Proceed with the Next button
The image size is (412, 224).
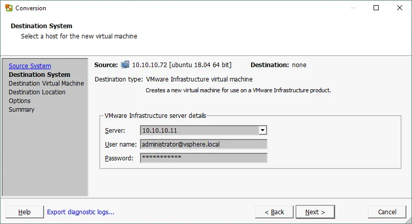315,212
